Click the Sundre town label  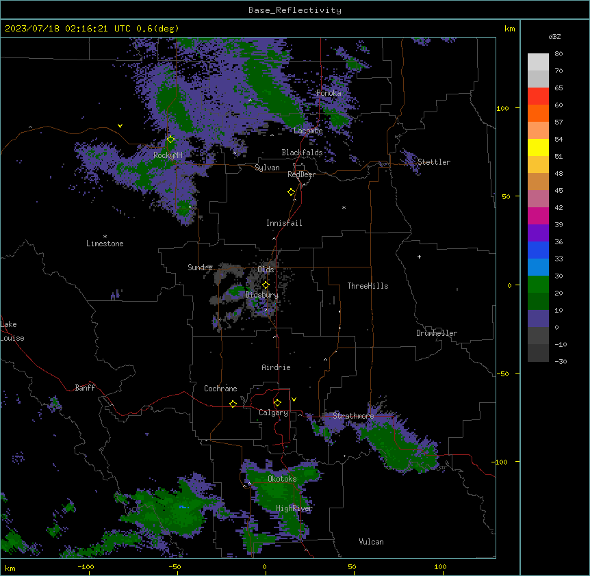(200, 267)
